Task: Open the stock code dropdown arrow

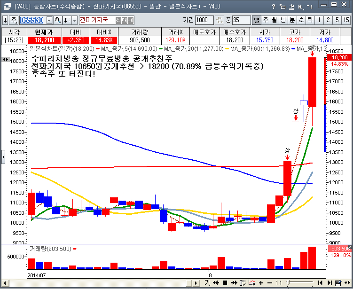Action: point(49,20)
